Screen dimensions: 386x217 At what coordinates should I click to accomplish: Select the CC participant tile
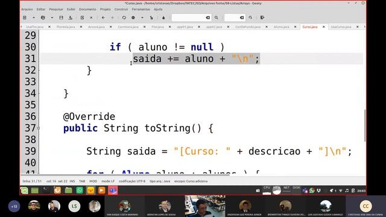tap(365, 206)
